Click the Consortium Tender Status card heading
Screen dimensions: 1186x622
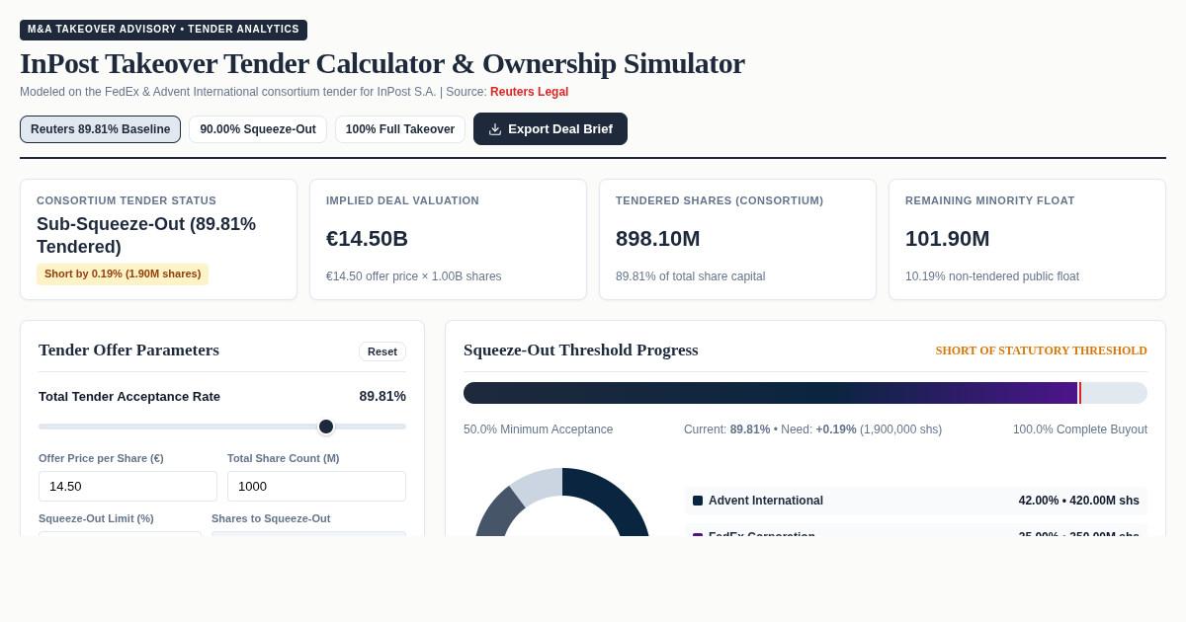click(127, 200)
